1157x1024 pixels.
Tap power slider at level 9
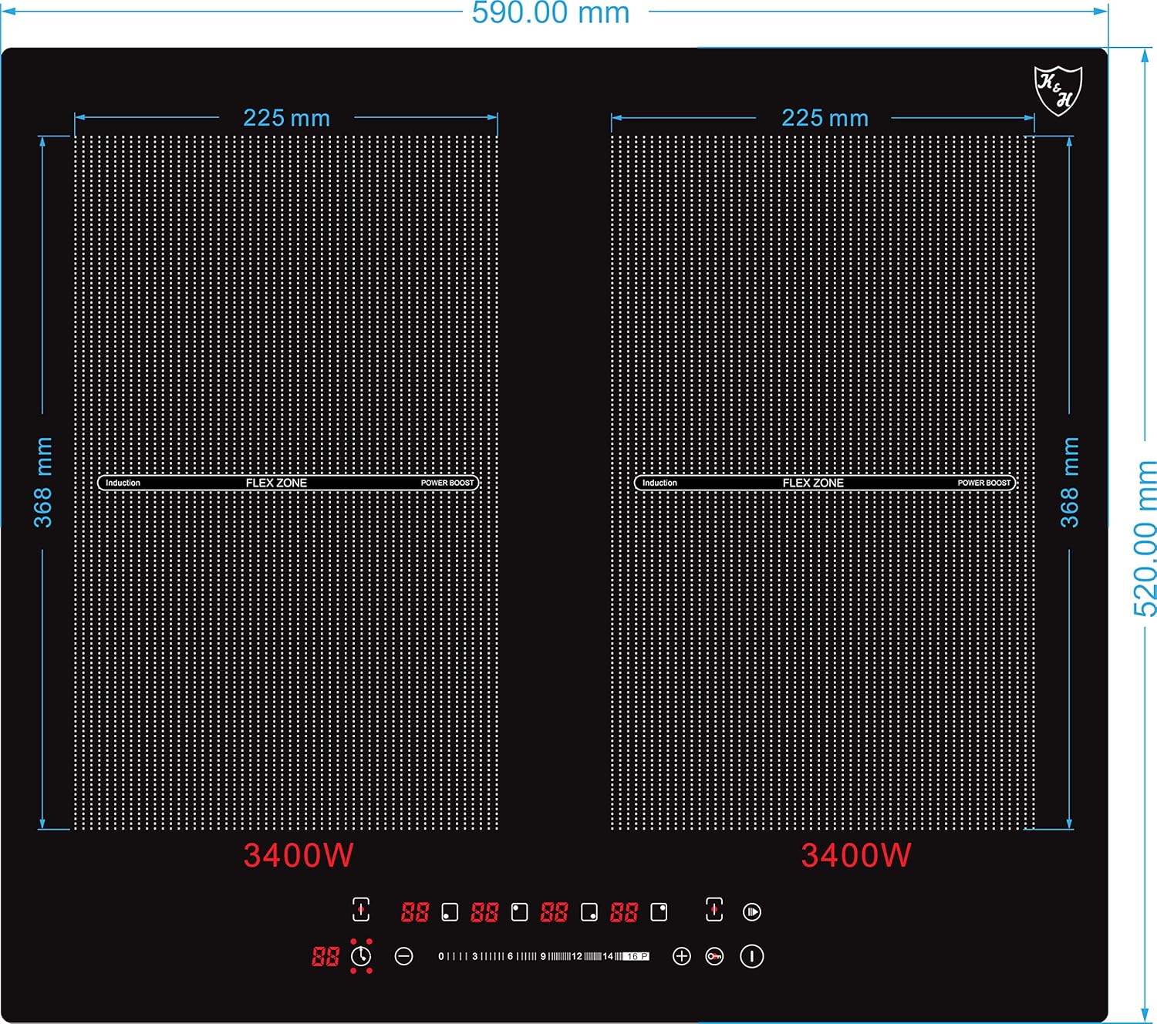[543, 956]
